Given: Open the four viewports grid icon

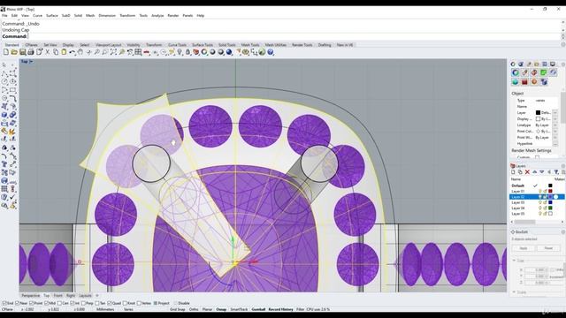Looking at the screenshot, I should click(x=138, y=52).
